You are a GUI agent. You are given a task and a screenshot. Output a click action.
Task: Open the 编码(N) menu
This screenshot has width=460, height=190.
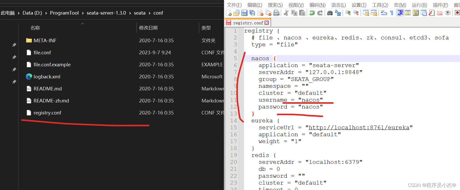tap(317, 5)
